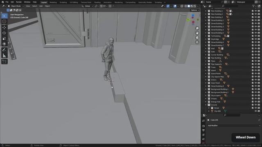This screenshot has width=262, height=147.
Task: Expand the Tall Building collection
Action: (206, 36)
